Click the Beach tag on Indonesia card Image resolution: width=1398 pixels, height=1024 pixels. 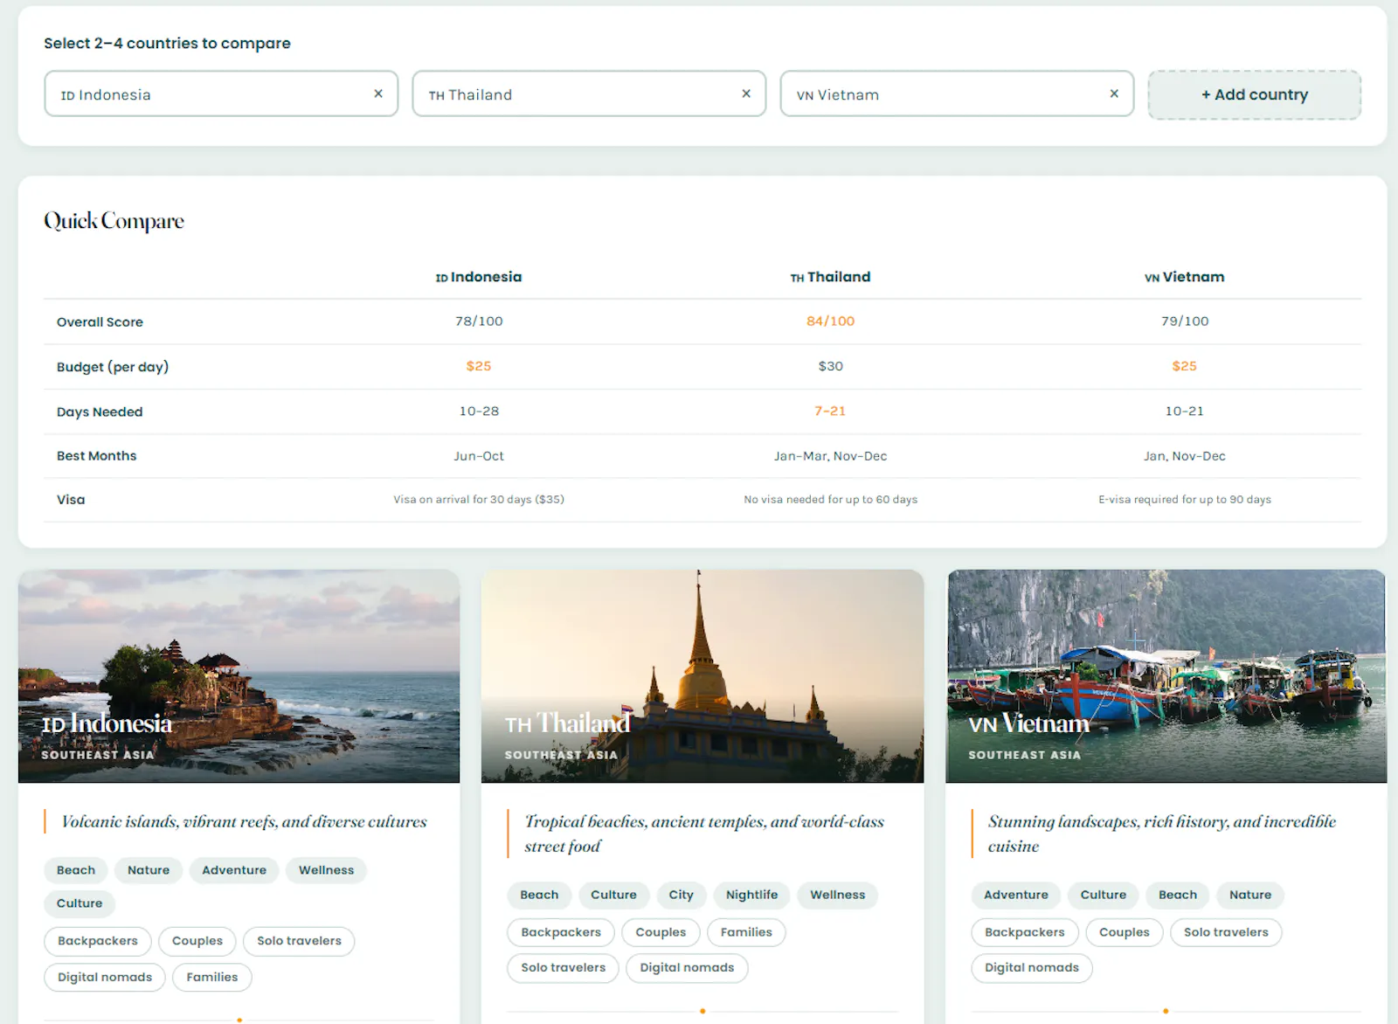tap(76, 870)
